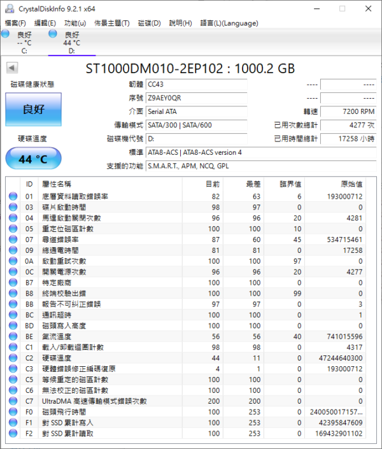Click status orb for attribute C5 row

(13, 380)
